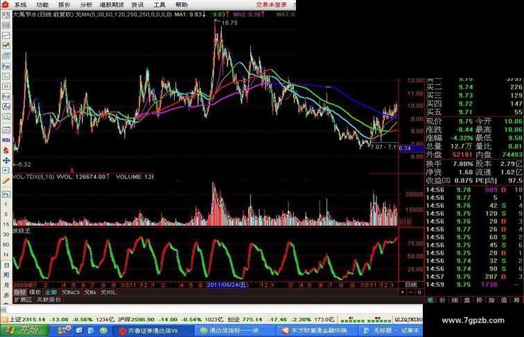Switch to 齐鲁证券通达信 taskbar window
Viewport: 524px width, 337px height.
153,331
